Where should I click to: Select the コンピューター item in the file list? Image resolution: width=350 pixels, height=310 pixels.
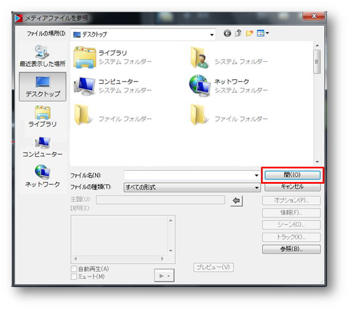click(112, 86)
